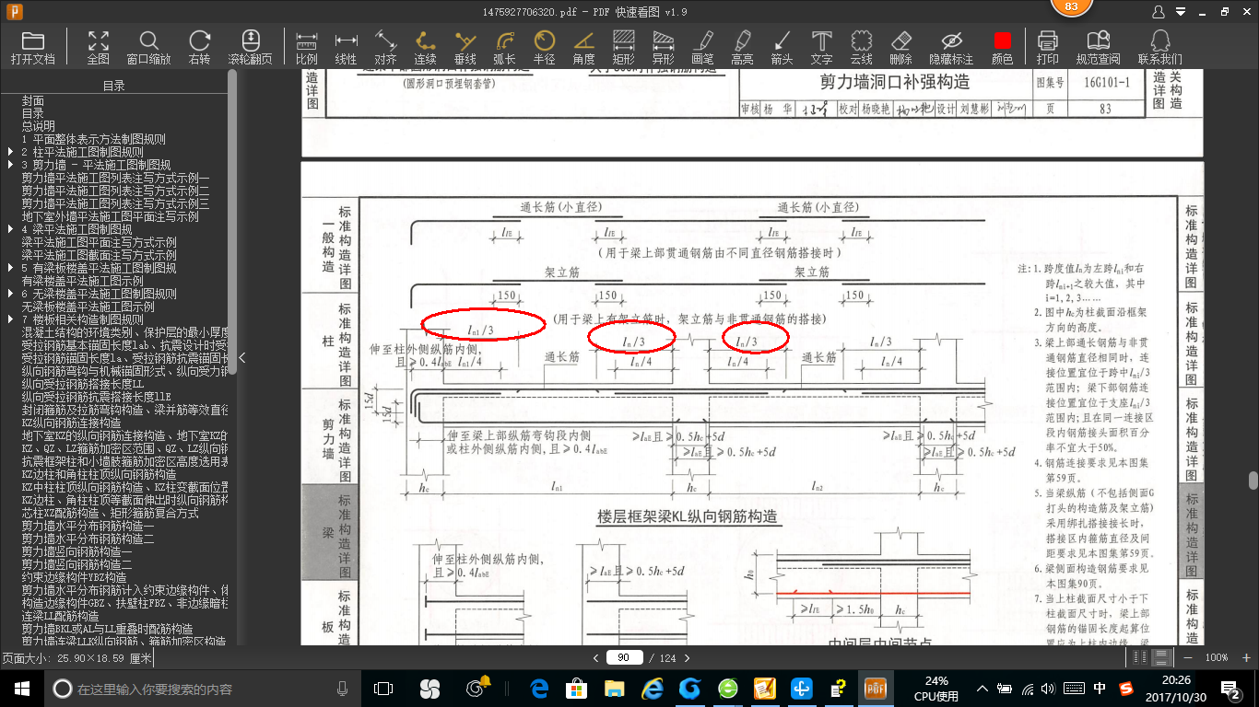Open bookmark 剪力墙水平分布钢筋构造一
The width and height of the screenshot is (1259, 707).
[88, 526]
